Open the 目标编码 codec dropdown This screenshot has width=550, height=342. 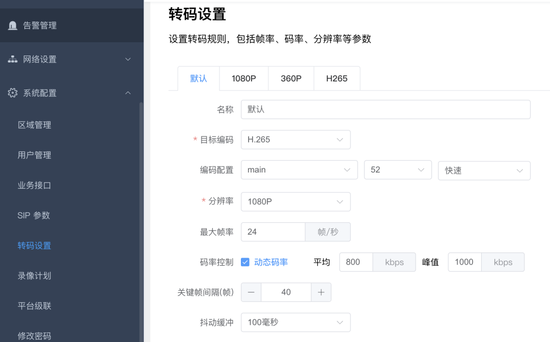295,139
